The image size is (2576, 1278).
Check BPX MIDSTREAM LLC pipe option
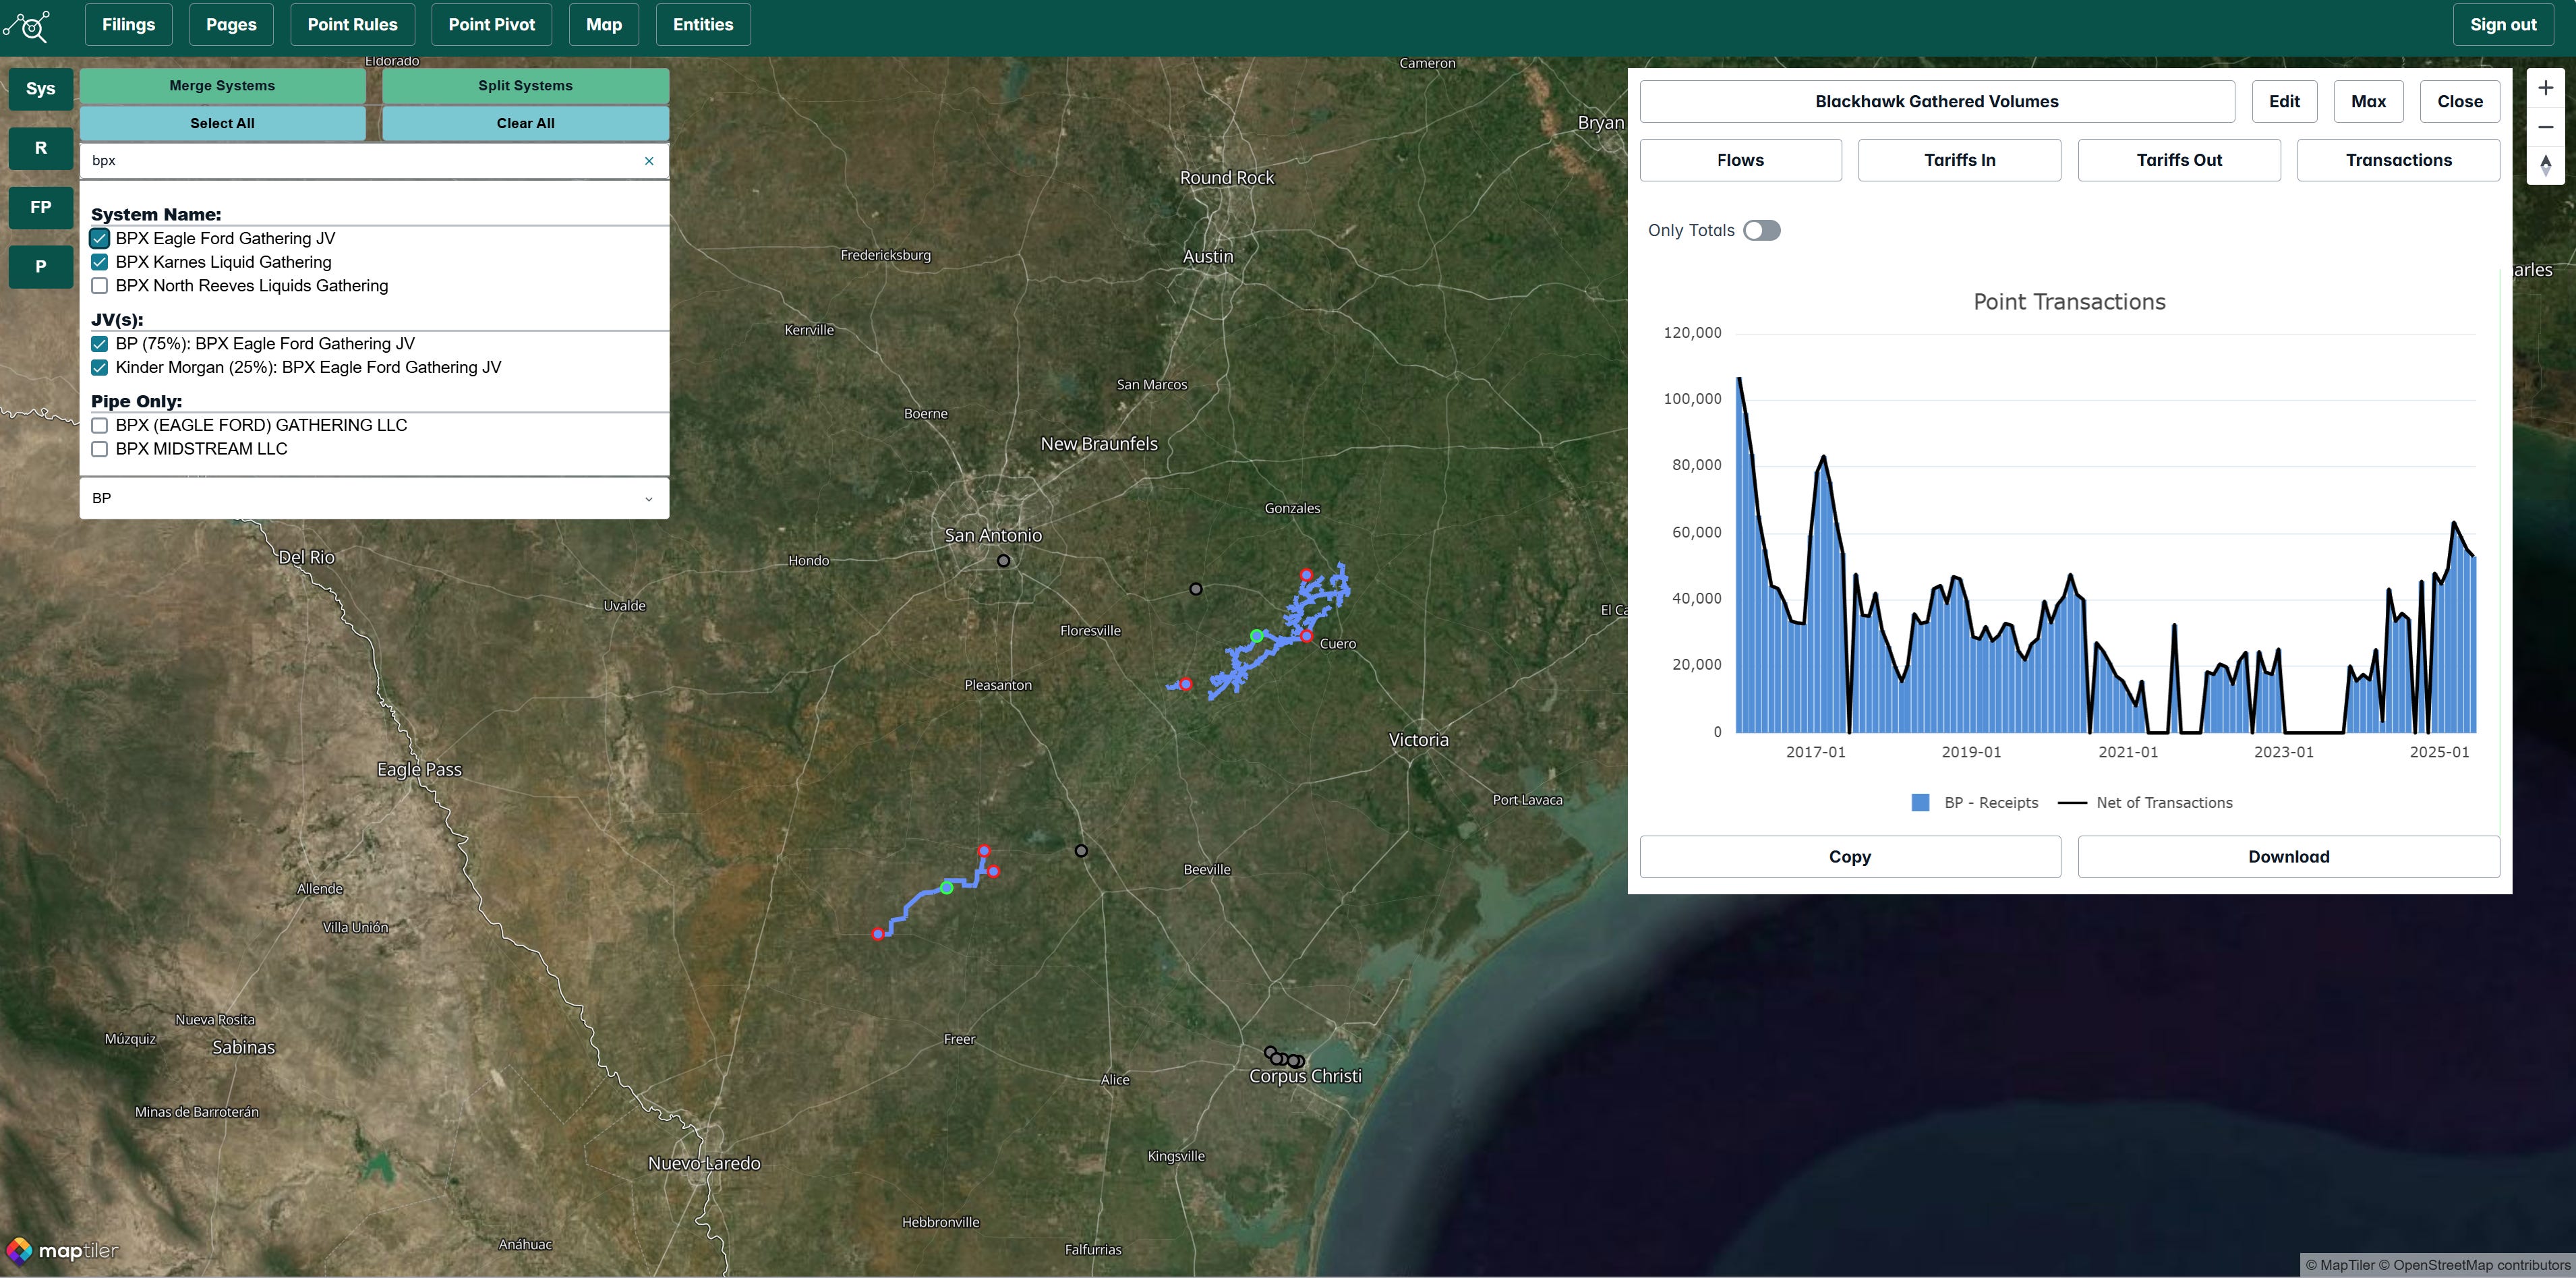100,449
